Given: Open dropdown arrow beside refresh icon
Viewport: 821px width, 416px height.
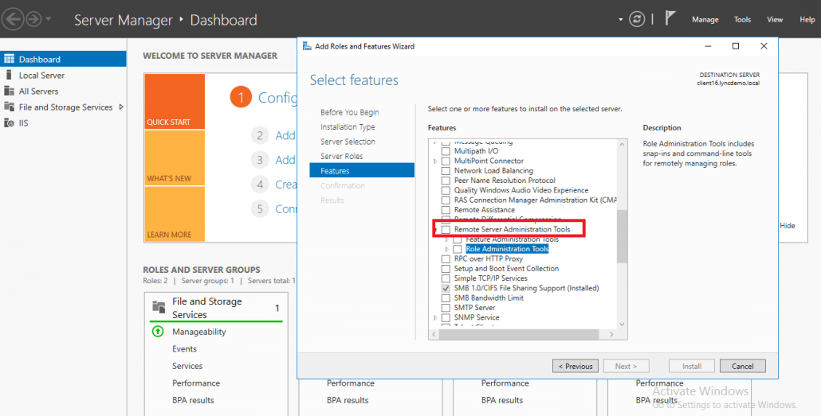Looking at the screenshot, I should click(620, 19).
